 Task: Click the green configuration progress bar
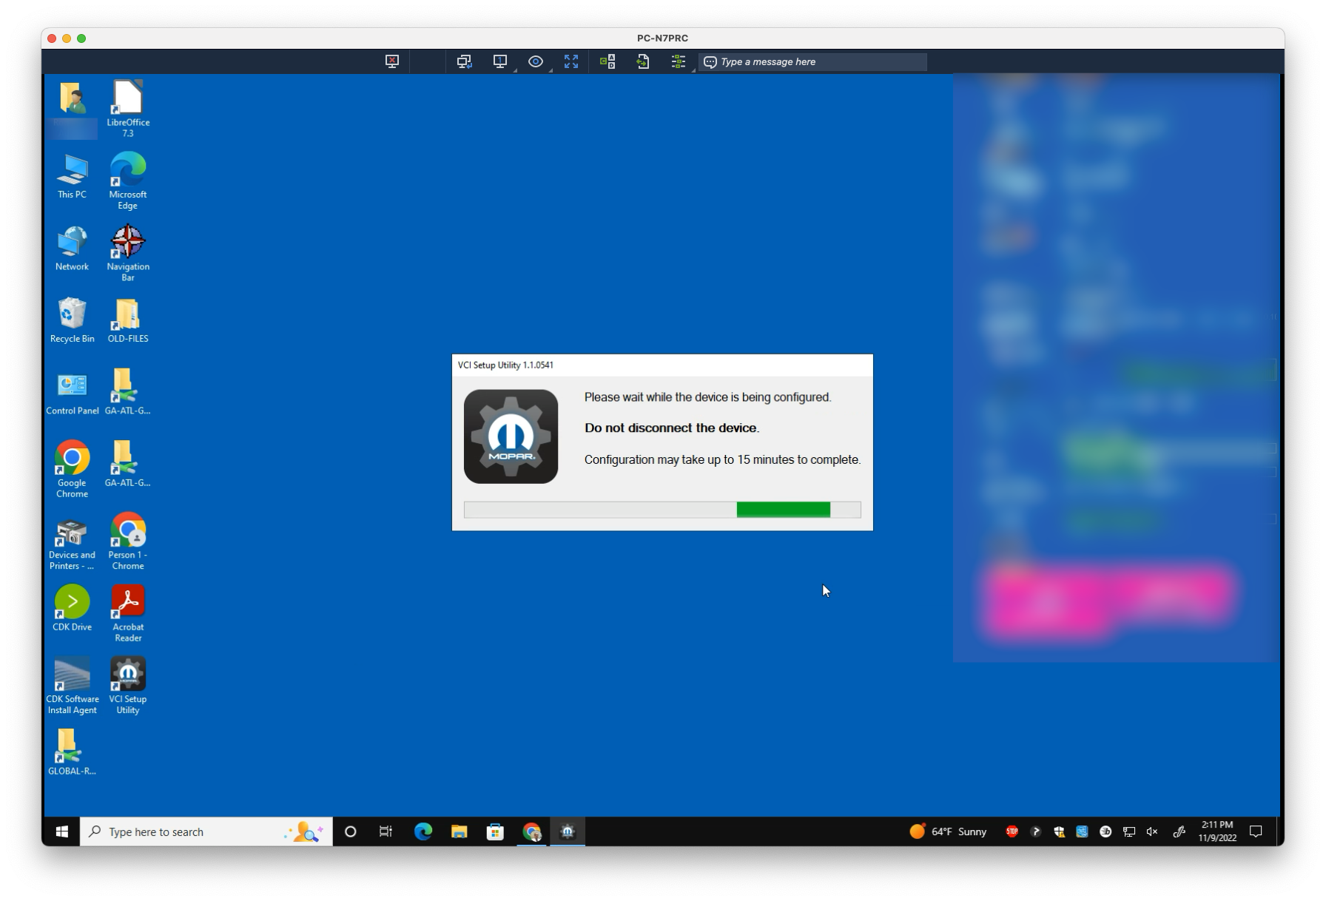[784, 510]
